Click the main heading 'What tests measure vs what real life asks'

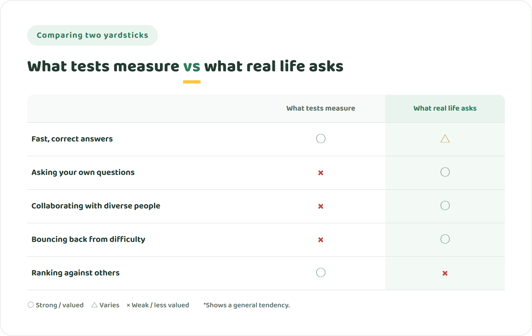(x=185, y=66)
